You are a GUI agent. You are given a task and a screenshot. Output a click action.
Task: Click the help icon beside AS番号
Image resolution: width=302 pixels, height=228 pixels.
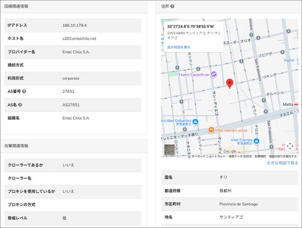24,91
